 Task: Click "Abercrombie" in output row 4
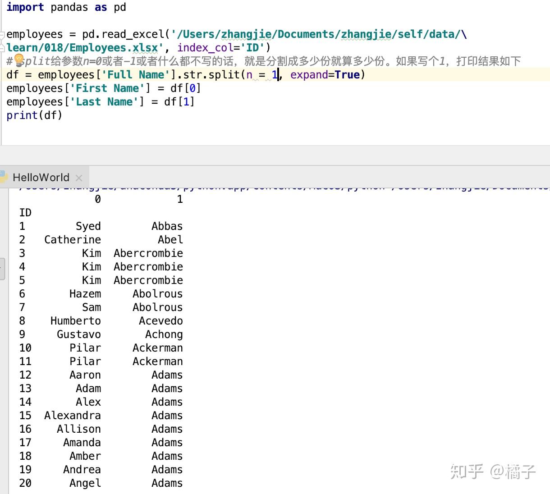pos(148,267)
